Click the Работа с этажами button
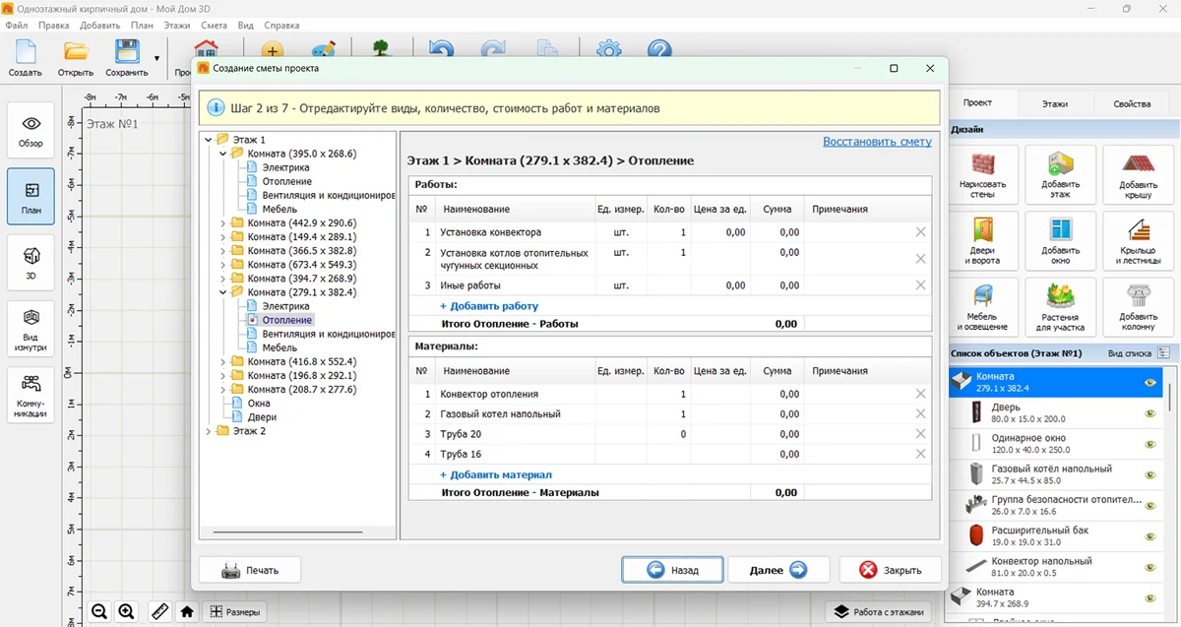 879,612
